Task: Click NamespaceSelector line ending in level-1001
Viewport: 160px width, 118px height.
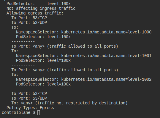Action: (x=84, y=56)
